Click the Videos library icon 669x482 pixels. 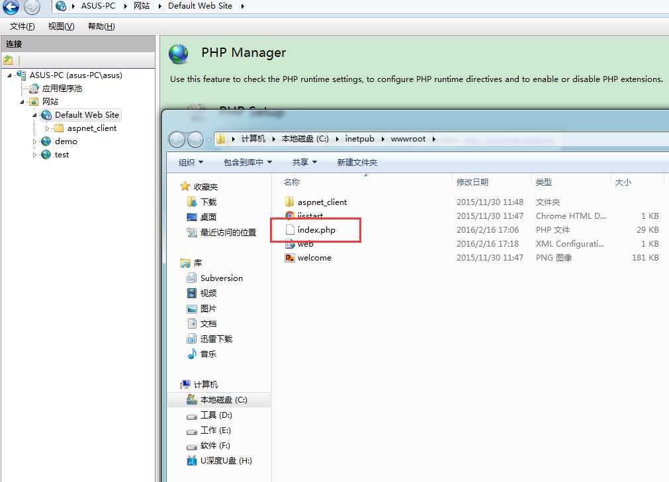(x=192, y=293)
